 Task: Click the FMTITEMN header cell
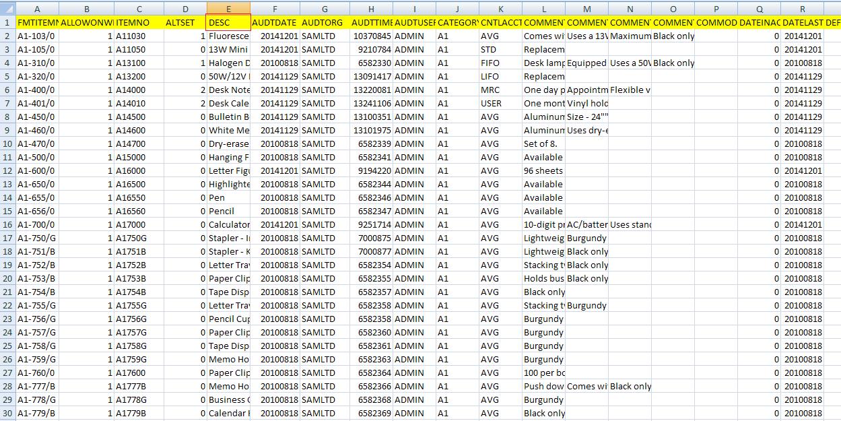(37, 22)
